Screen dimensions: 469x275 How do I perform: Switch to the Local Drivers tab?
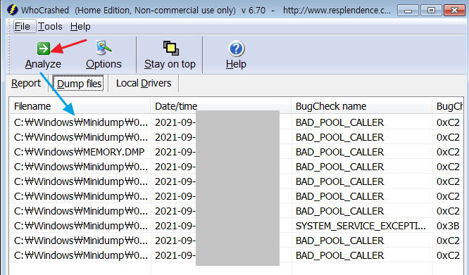coord(144,83)
